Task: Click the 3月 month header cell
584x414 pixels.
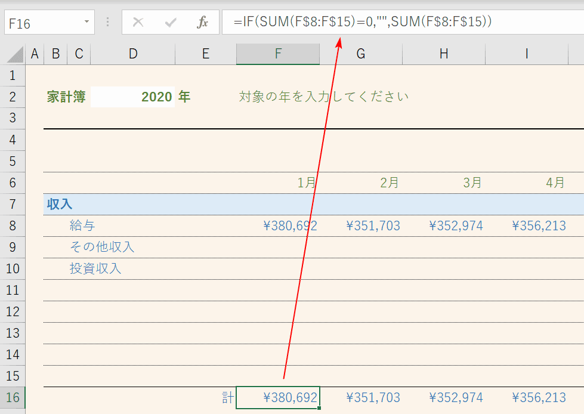Action: [x=444, y=183]
